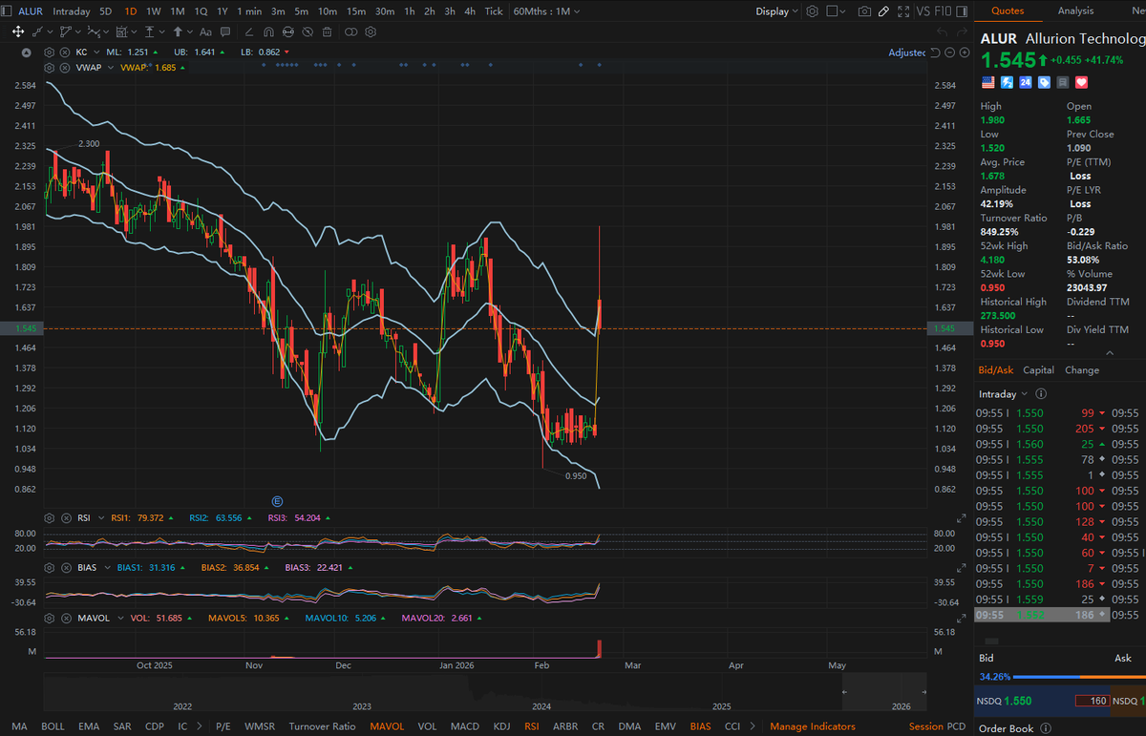Select the crosshair move cursor tool
1146x736 pixels.
(18, 32)
